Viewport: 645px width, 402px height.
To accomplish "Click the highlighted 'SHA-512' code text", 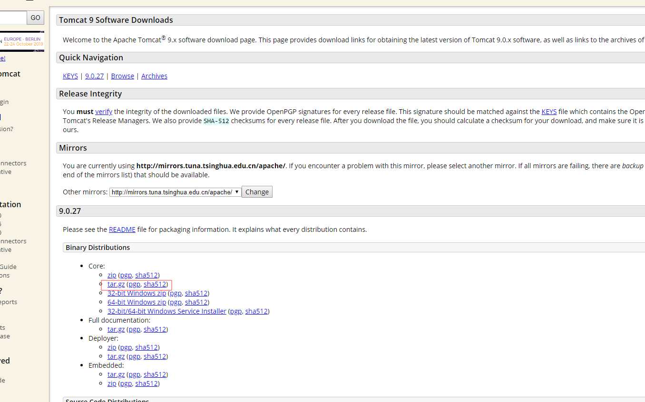I will pos(216,121).
